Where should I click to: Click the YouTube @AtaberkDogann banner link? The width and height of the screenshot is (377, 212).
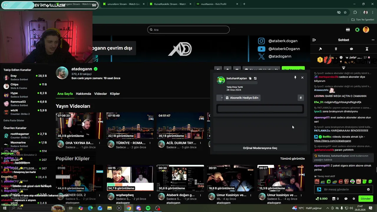coord(279,49)
